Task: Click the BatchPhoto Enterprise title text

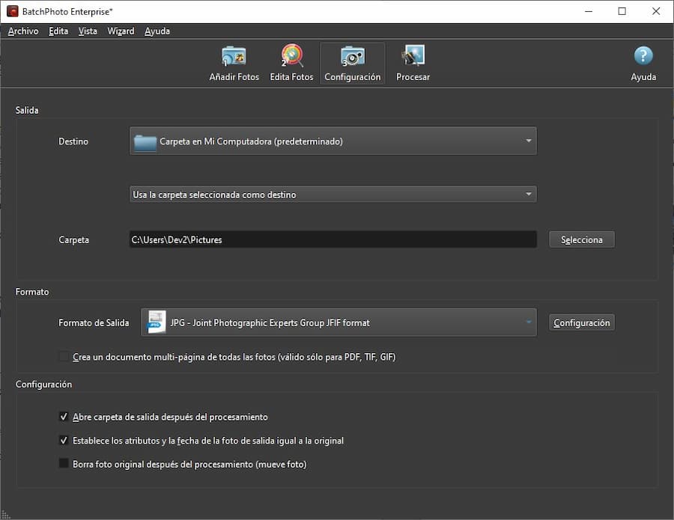Action: click(67, 11)
